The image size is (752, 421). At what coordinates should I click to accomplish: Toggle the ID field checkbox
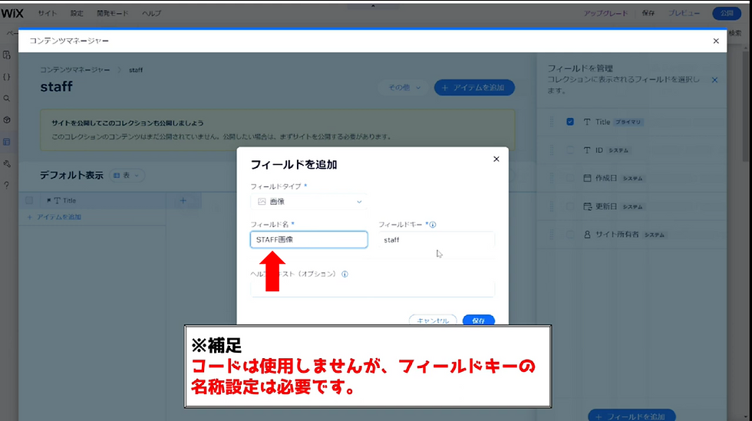(569, 150)
